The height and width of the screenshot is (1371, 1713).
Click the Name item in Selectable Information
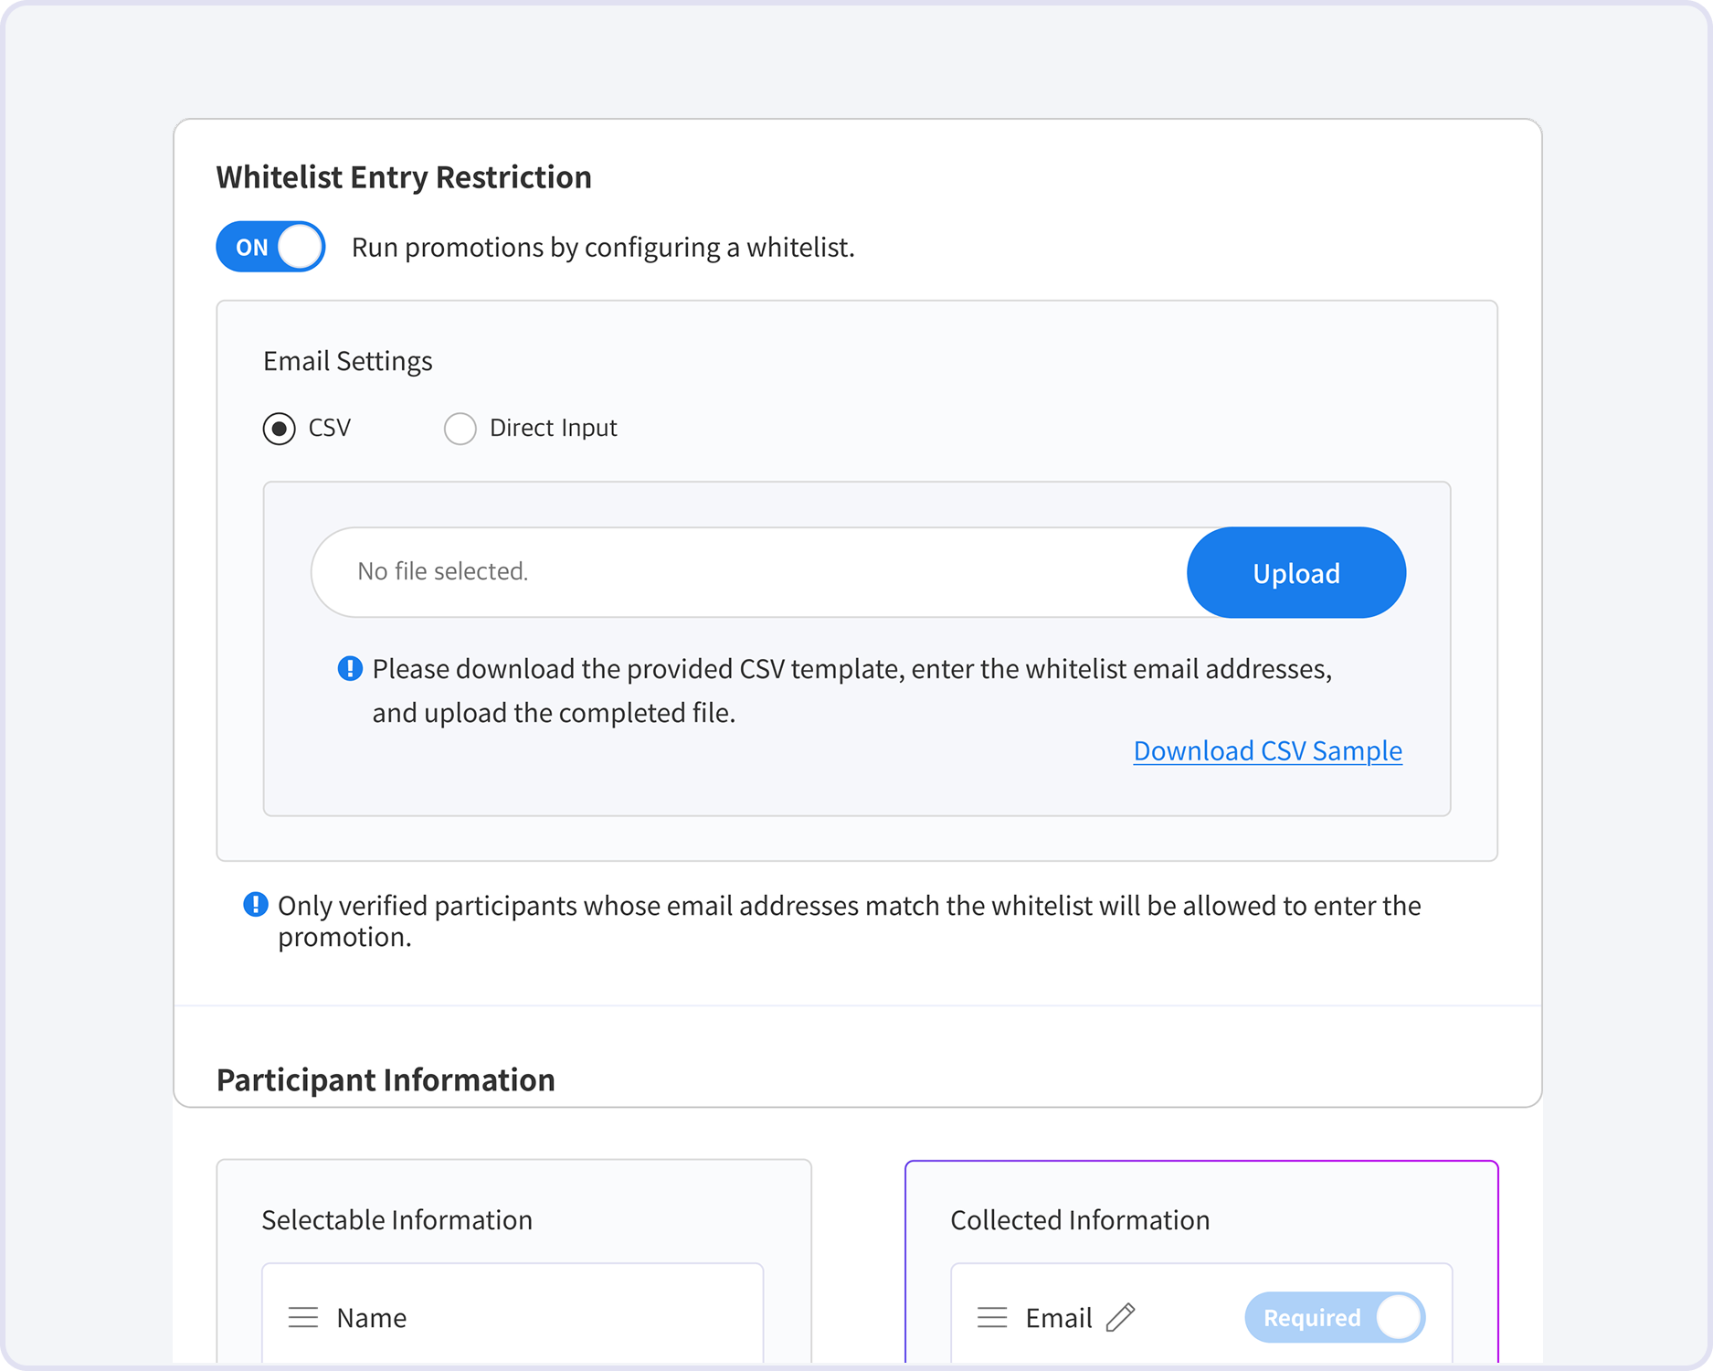coord(371,1317)
